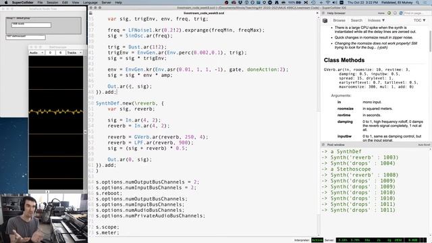Click the first bus index box in Stethoscope
The width and height of the screenshot is (432, 243).
pyautogui.click(x=50, y=53)
